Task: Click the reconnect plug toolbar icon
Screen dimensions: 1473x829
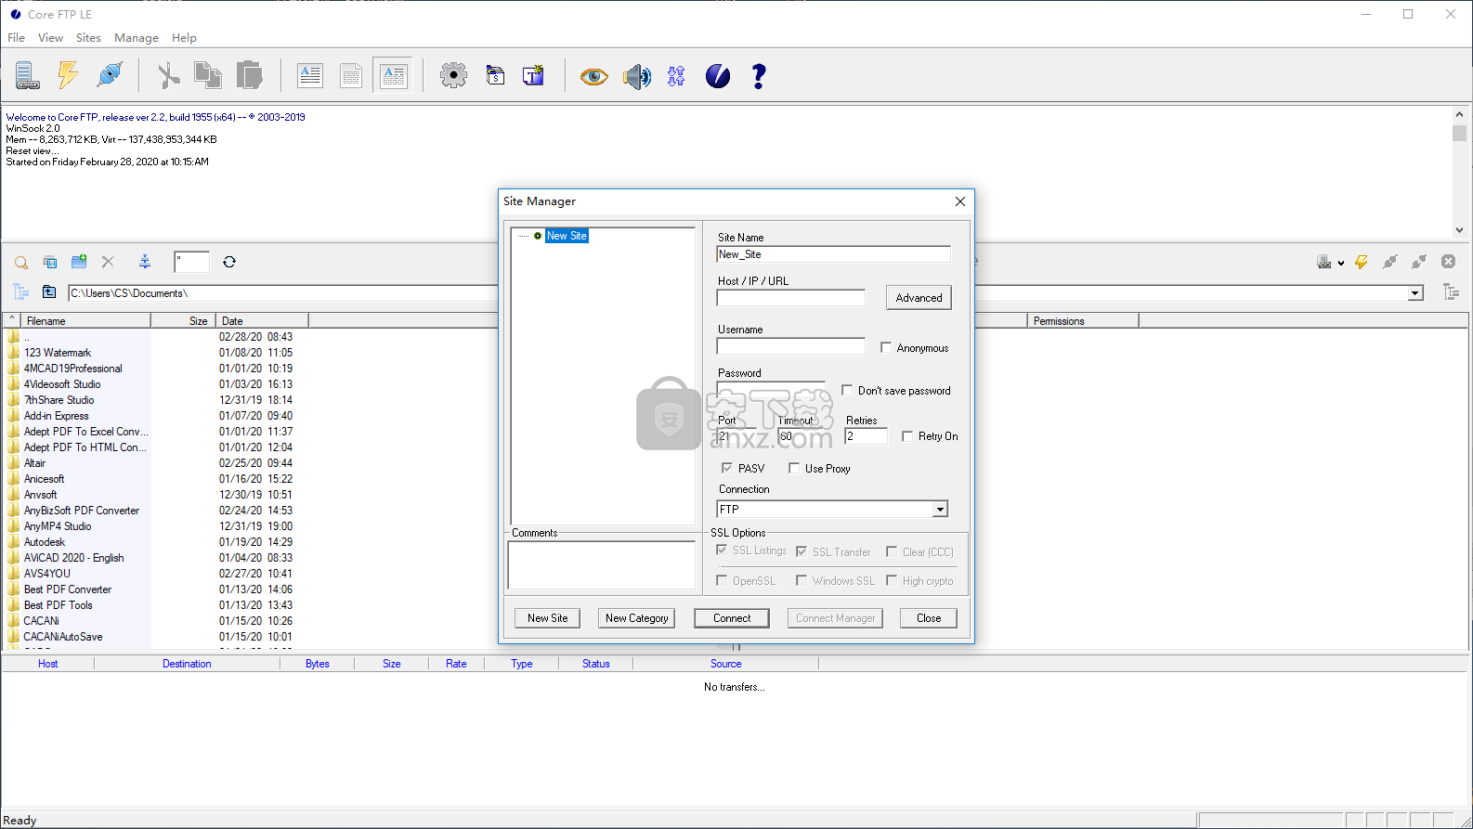Action: (110, 75)
